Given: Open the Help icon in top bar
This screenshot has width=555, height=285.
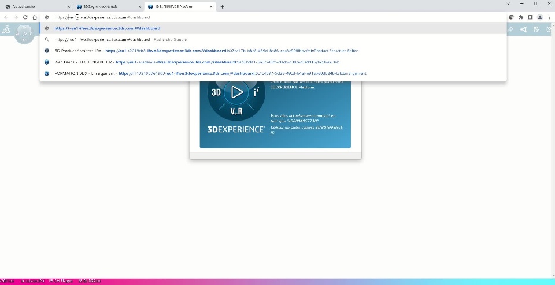Looking at the screenshot, I should (550, 29).
